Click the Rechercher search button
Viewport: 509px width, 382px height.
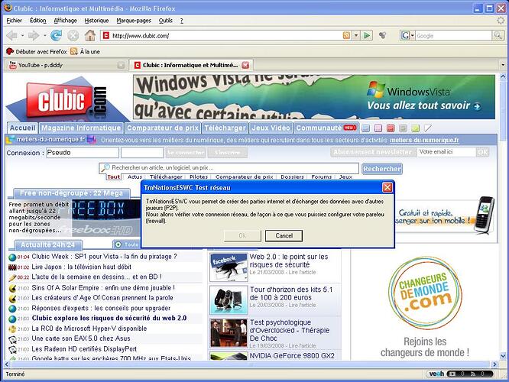381,168
